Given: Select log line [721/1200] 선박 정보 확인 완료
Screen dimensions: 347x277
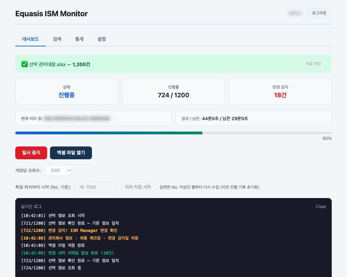Looking at the screenshot, I should click(x=70, y=223).
